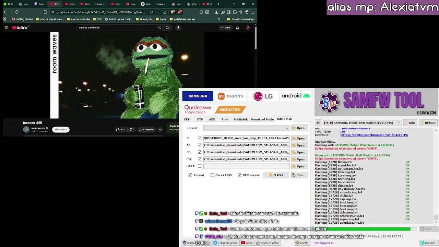Open browser extensions puzzle icon
Viewport: 439px width, 247px height.
[x=201, y=12]
